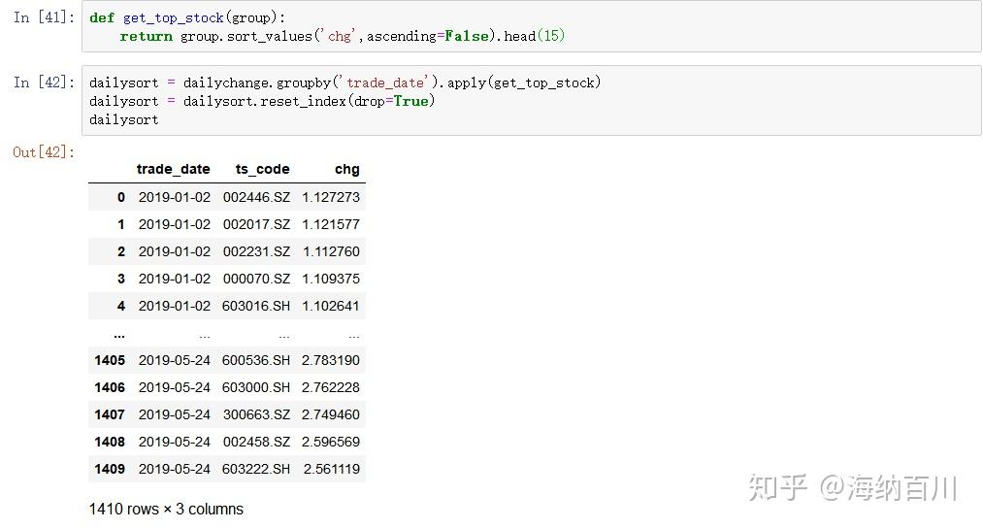Click the 603222.SH stock code cell

256,469
